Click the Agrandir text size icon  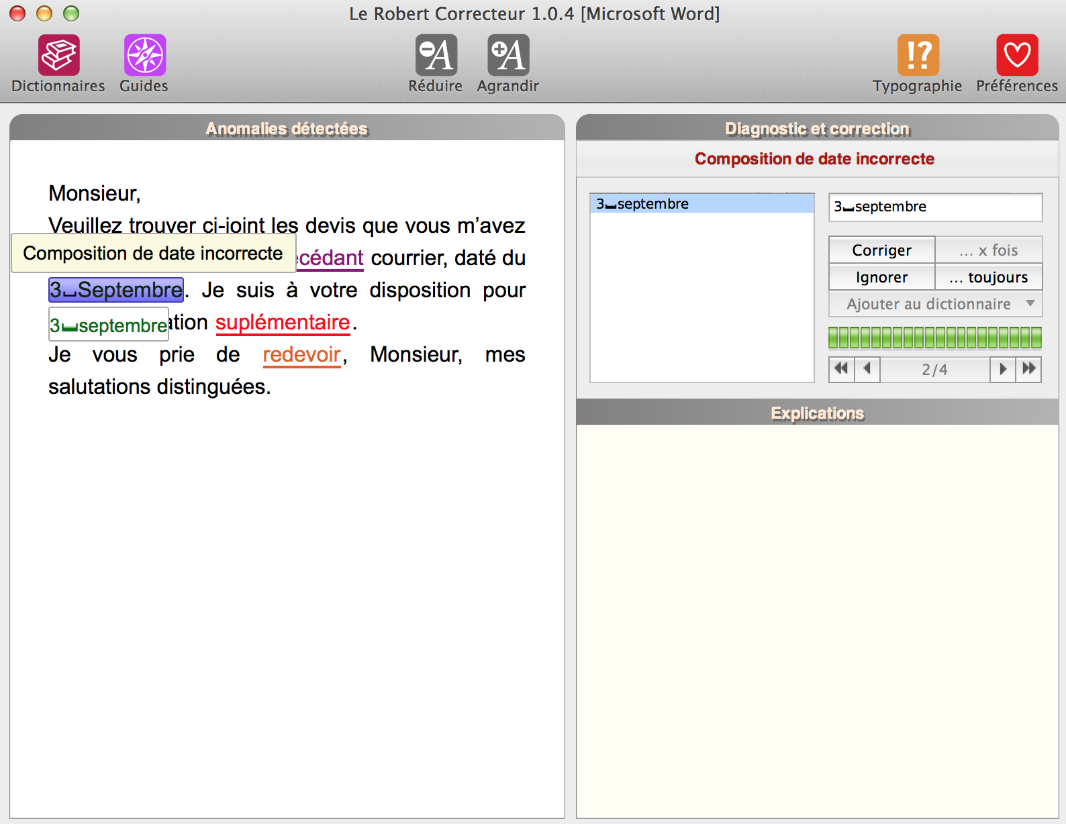508,55
